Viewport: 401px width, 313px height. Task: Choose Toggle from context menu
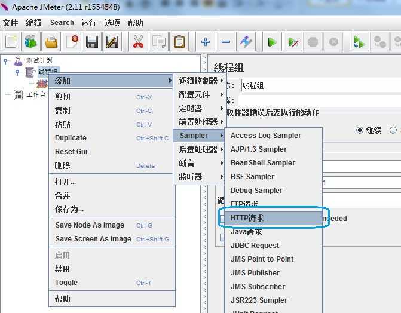click(112, 283)
